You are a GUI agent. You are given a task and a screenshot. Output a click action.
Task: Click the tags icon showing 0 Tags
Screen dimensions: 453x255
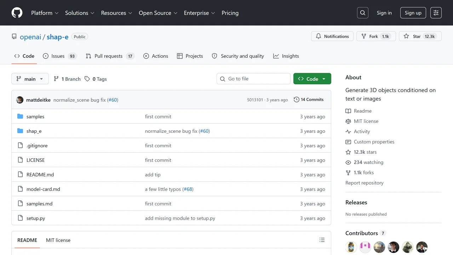(x=87, y=79)
